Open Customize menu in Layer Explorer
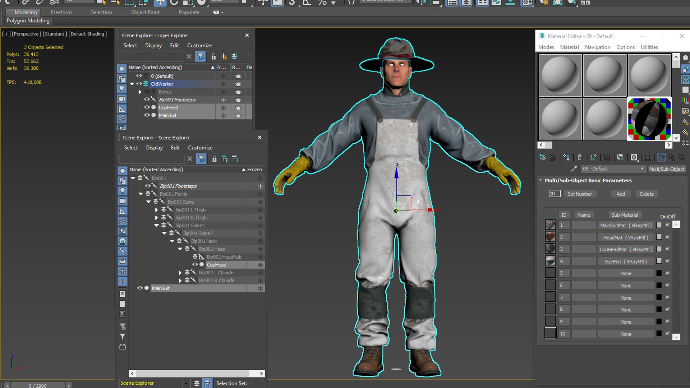 199,46
